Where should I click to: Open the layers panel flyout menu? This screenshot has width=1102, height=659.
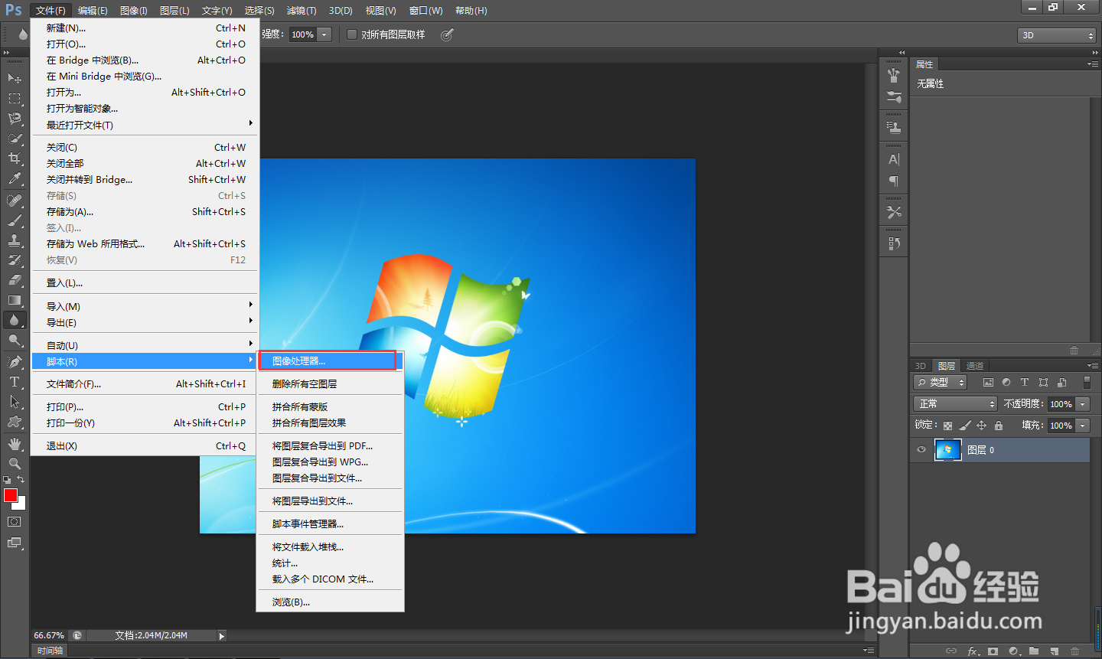point(1092,366)
